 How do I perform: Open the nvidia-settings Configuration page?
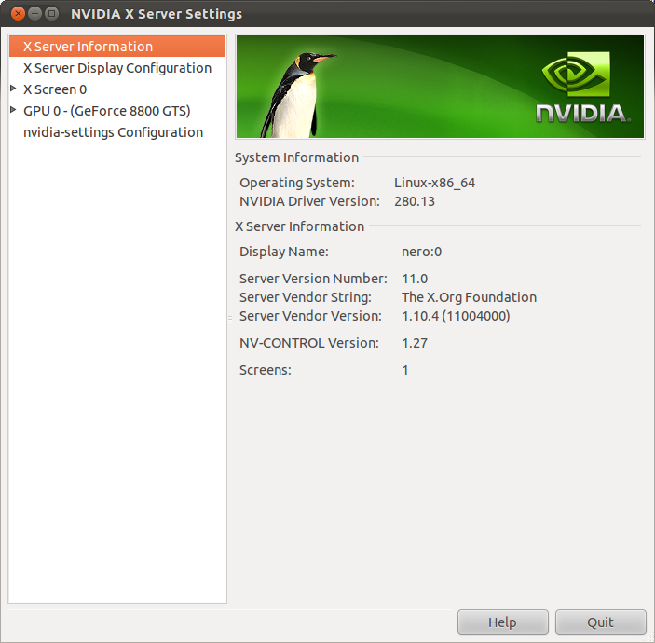point(113,132)
